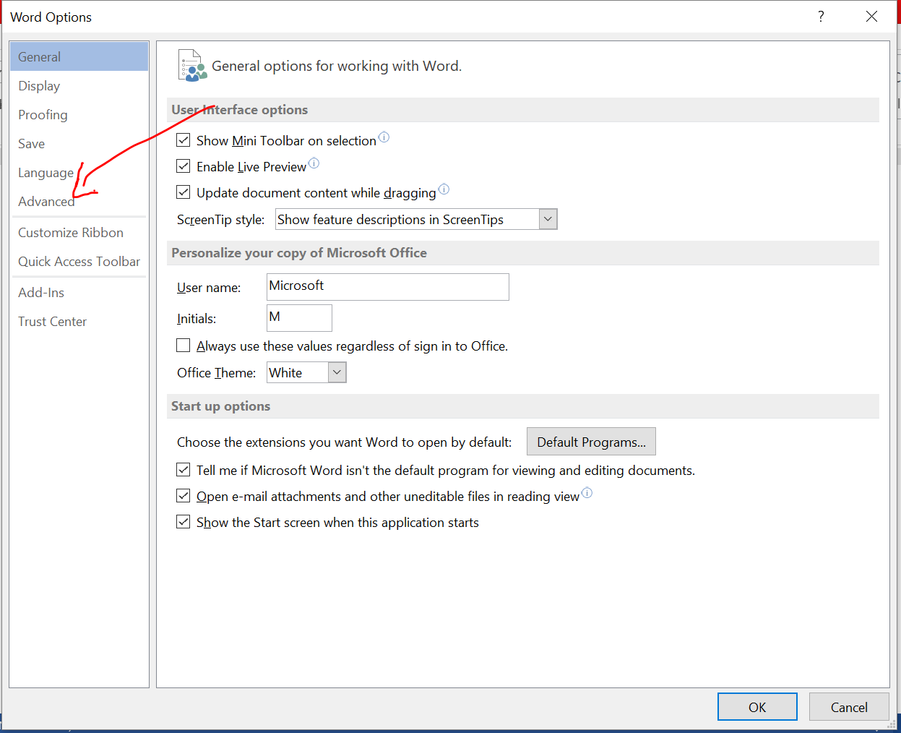Open Language settings category

pos(79,172)
